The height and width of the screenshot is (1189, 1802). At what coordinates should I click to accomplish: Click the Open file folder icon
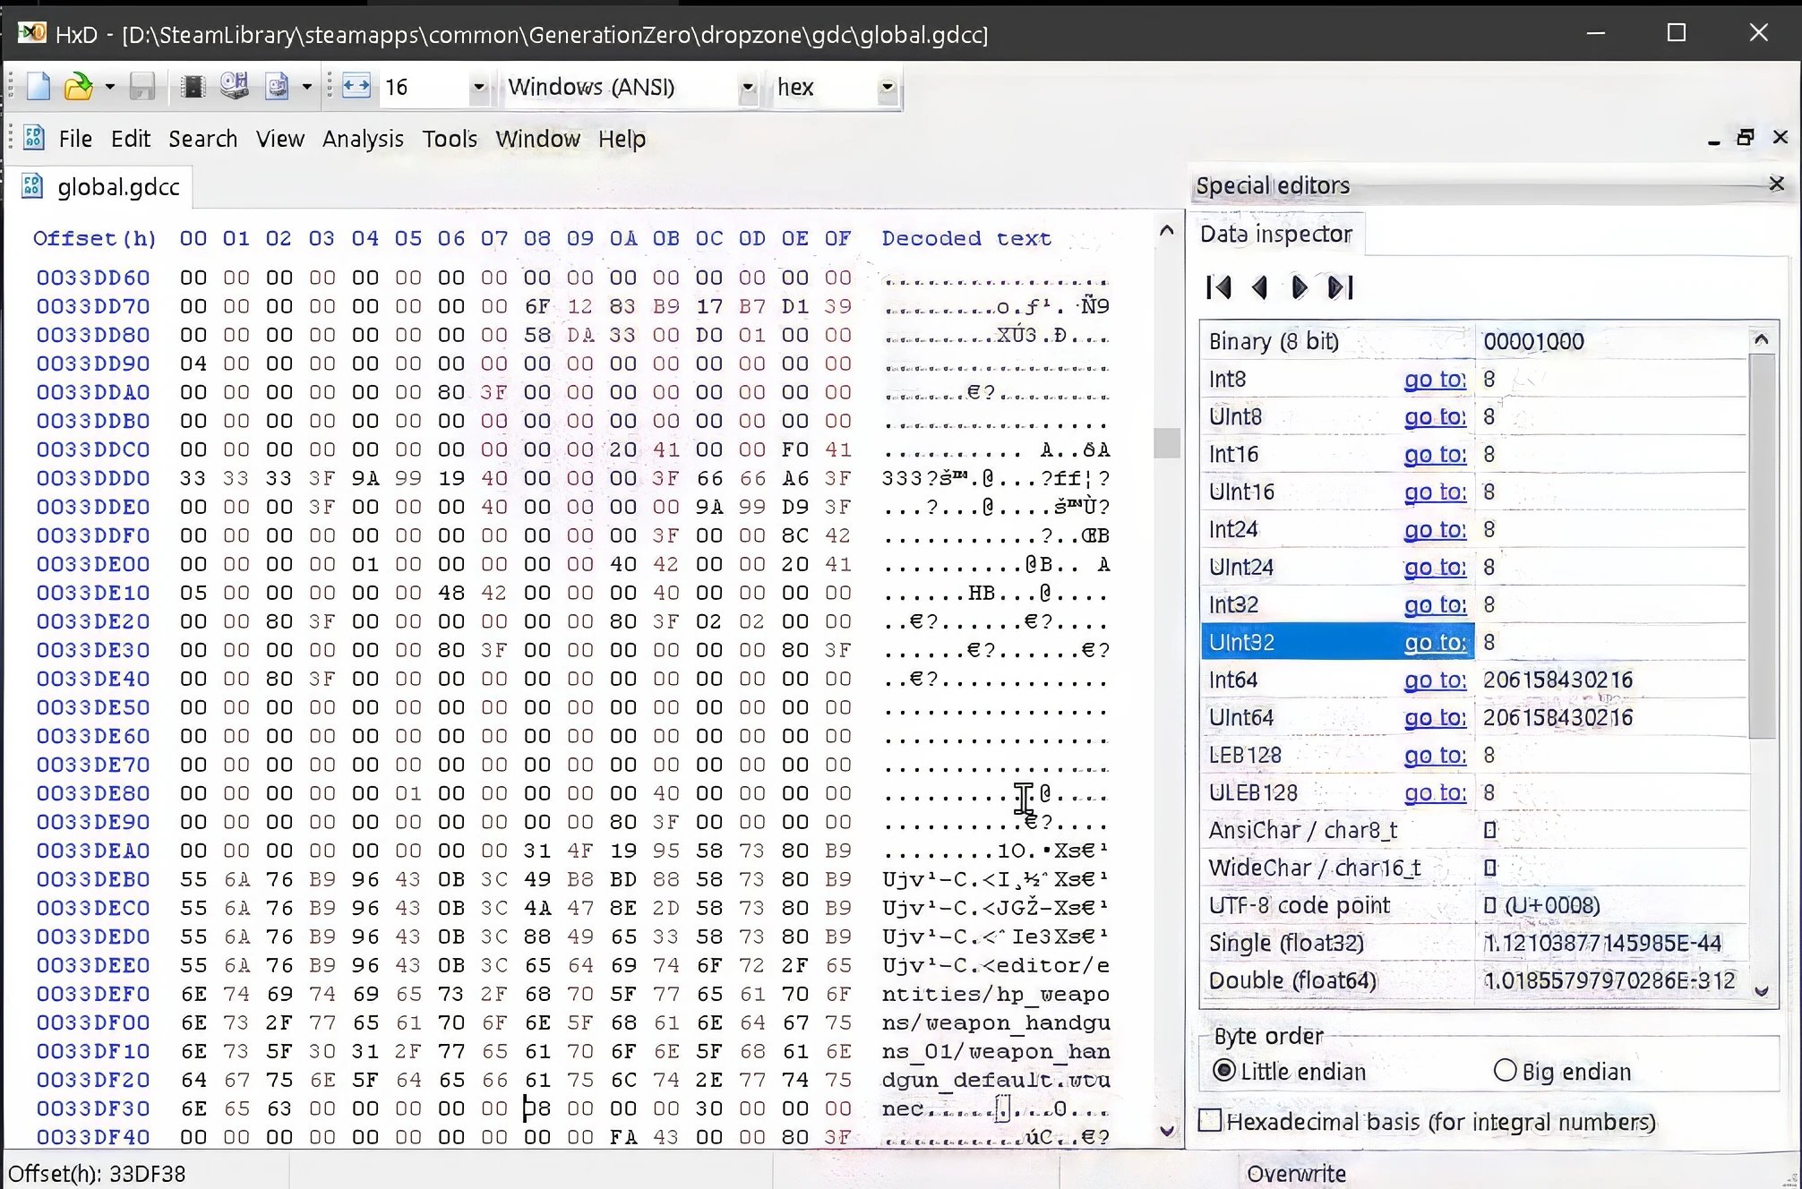(79, 87)
